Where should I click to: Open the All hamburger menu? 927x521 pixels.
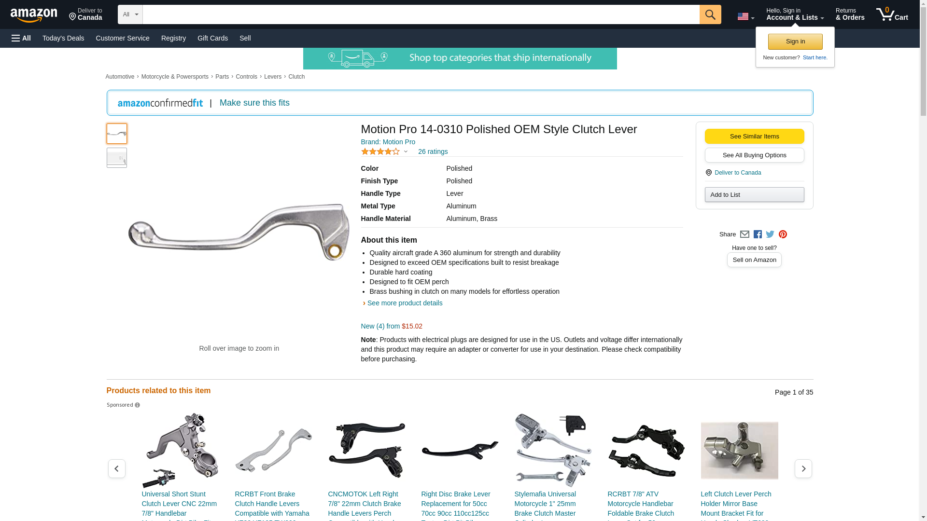(x=21, y=38)
